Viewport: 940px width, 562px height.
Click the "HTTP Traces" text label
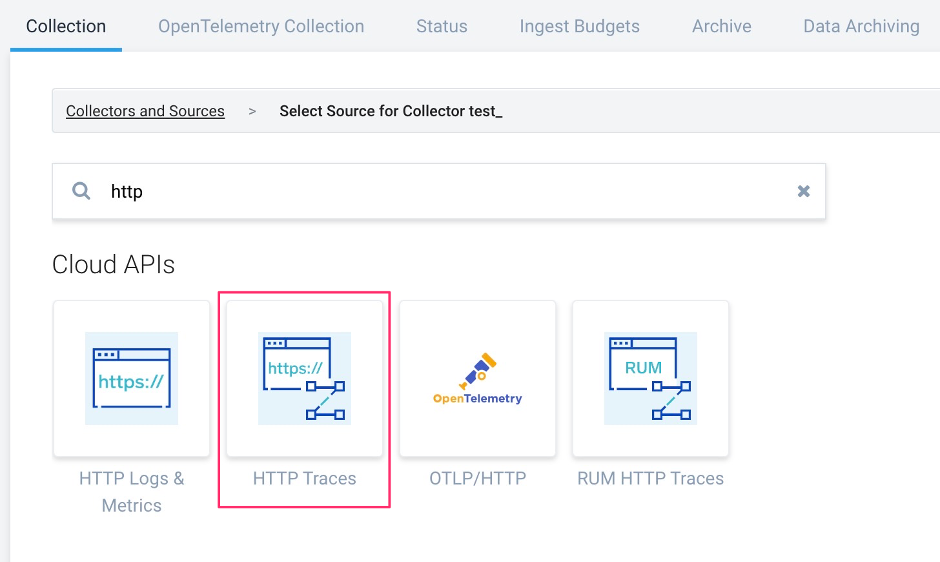pyautogui.click(x=305, y=479)
